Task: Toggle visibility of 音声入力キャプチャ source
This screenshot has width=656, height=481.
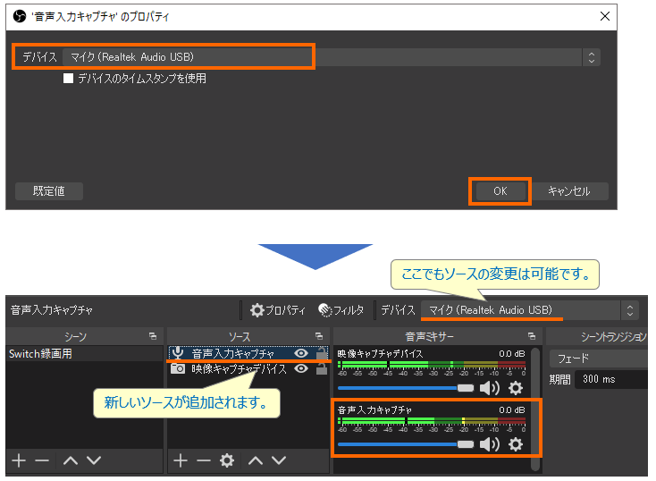Action: click(301, 354)
